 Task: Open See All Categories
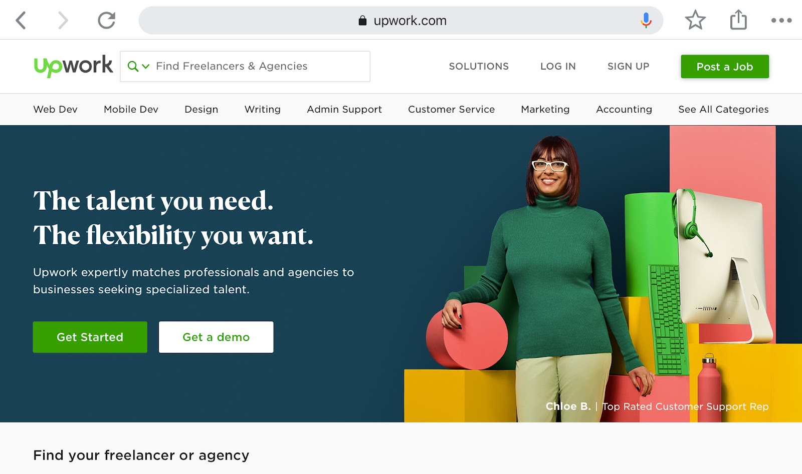point(723,109)
